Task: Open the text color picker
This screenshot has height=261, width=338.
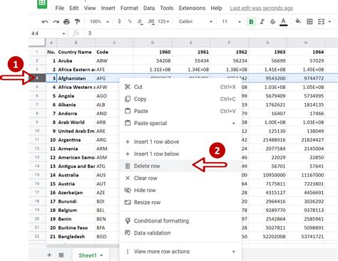Action: pos(283,22)
